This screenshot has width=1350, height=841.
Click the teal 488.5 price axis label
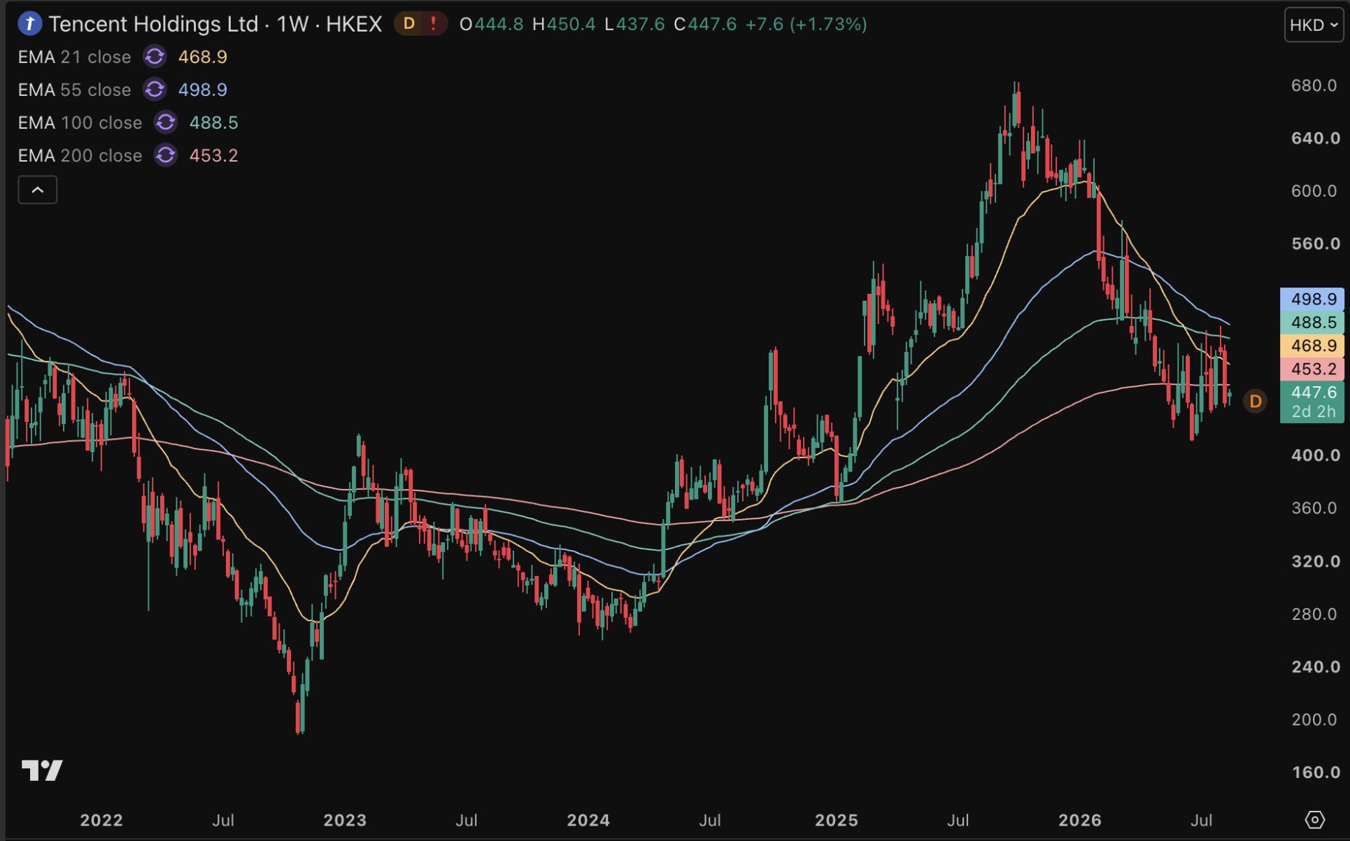[x=1312, y=322]
